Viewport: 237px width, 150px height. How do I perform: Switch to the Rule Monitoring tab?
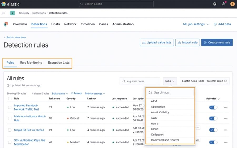31,63
